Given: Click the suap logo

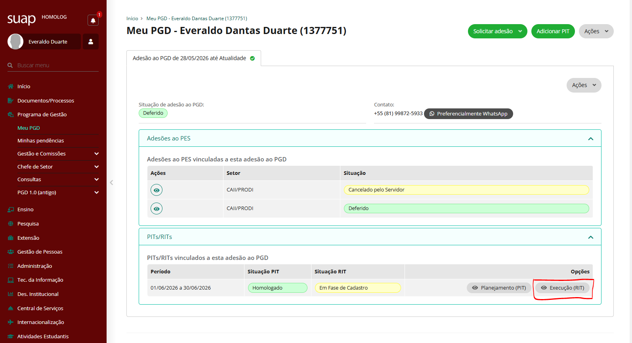Looking at the screenshot, I should pos(21,19).
